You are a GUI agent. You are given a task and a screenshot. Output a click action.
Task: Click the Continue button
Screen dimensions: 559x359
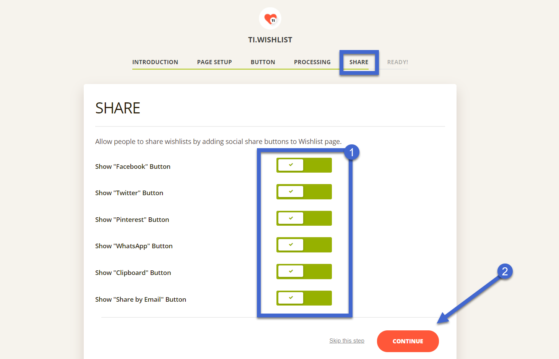408,341
